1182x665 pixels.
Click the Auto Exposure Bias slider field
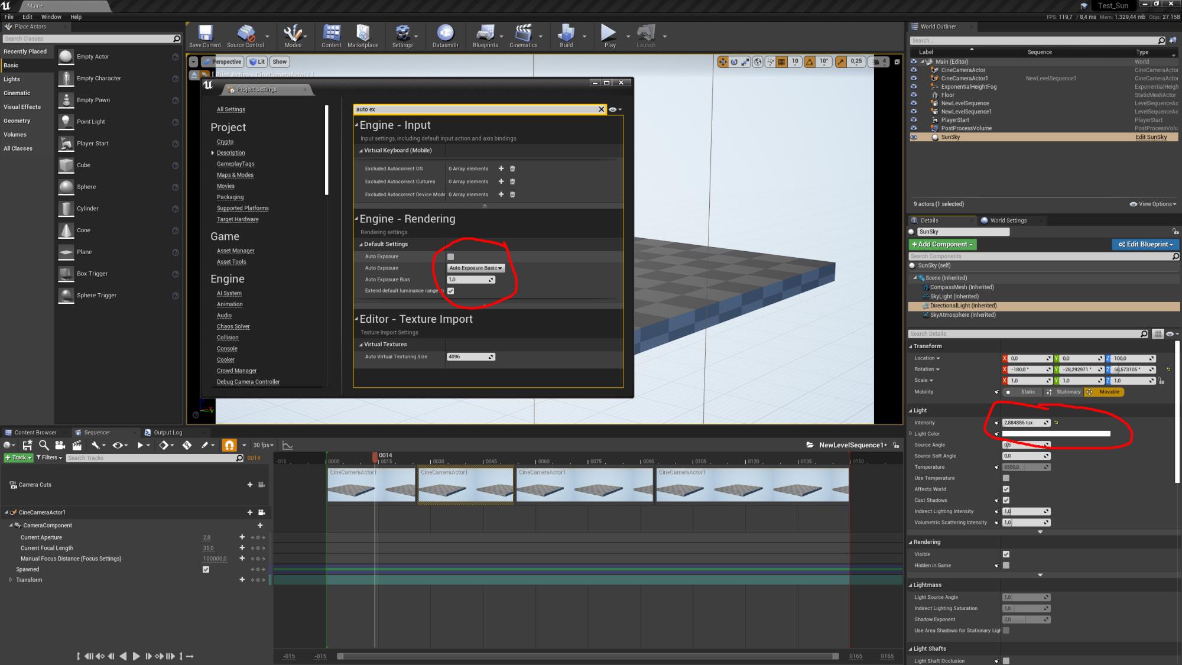point(471,280)
